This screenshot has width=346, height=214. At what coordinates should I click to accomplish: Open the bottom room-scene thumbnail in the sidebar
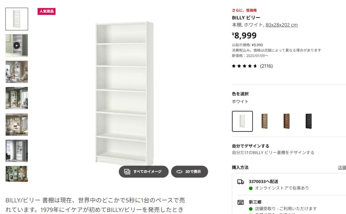(17, 174)
